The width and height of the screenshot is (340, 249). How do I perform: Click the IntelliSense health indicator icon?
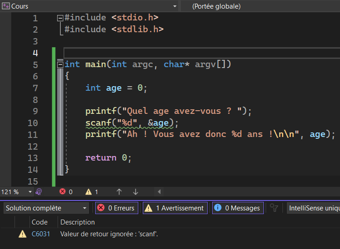tap(39, 192)
